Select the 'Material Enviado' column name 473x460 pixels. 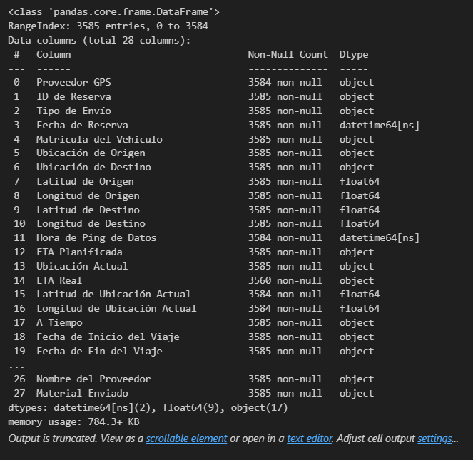(82, 393)
